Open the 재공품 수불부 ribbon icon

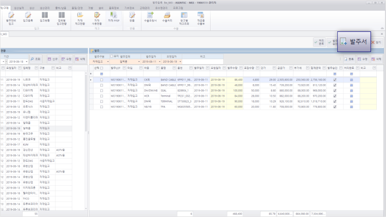click(x=201, y=18)
